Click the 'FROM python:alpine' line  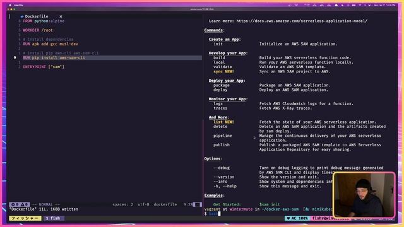(44, 21)
